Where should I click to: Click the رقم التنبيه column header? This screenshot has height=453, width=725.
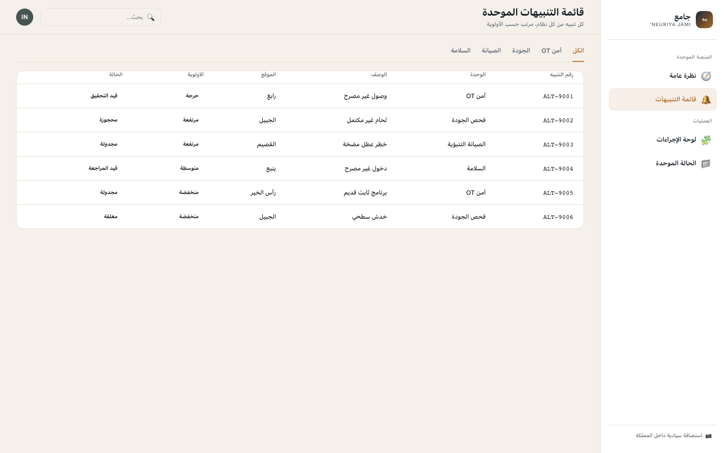click(x=561, y=74)
